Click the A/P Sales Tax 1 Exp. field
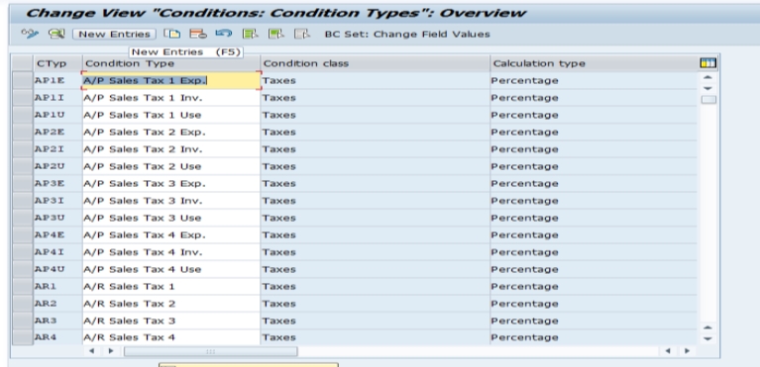The image size is (760, 367). (171, 80)
